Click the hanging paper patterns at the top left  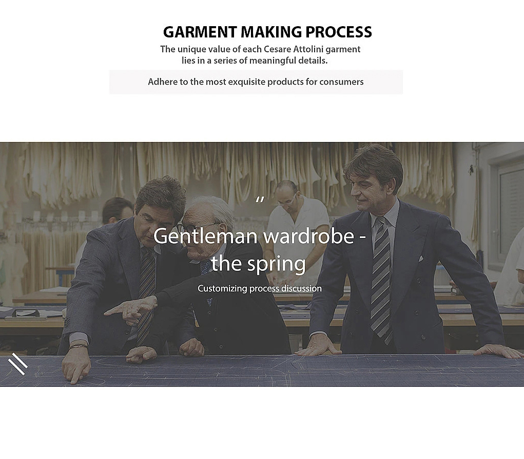[60, 174]
